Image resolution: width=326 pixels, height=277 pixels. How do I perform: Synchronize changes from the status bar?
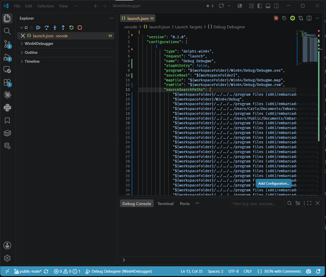pyautogui.click(x=46, y=271)
